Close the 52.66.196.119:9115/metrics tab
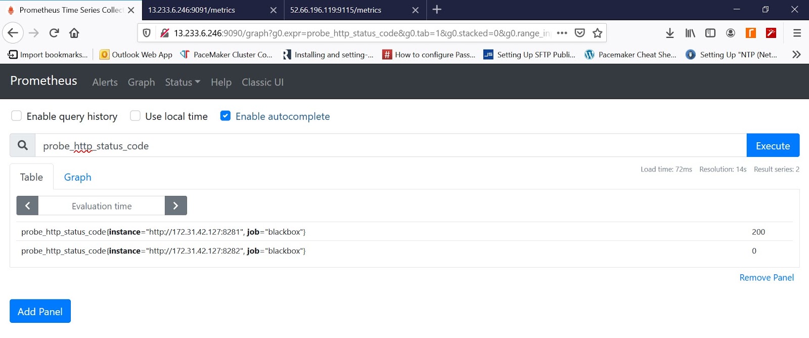This screenshot has height=338, width=809. click(415, 10)
